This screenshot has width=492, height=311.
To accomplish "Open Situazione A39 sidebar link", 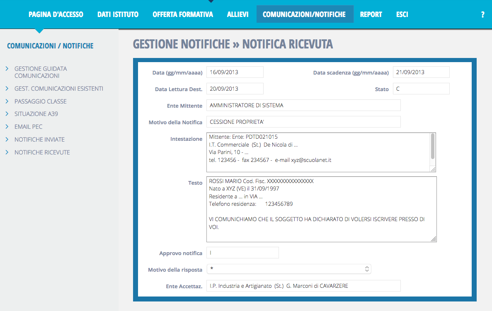I will coord(36,114).
